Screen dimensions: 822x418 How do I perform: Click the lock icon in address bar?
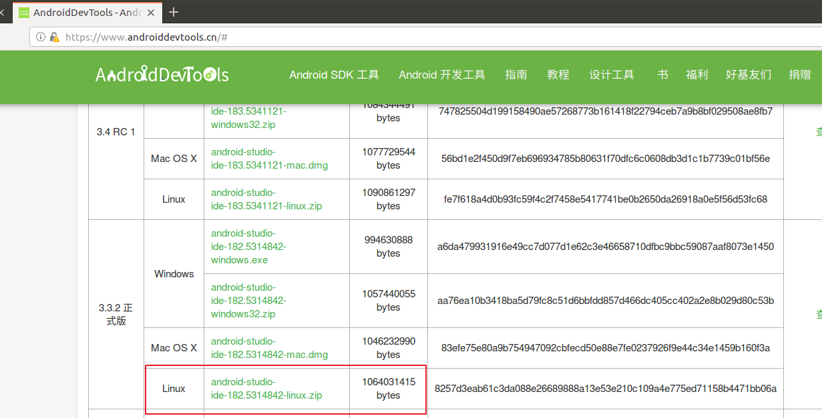click(55, 37)
